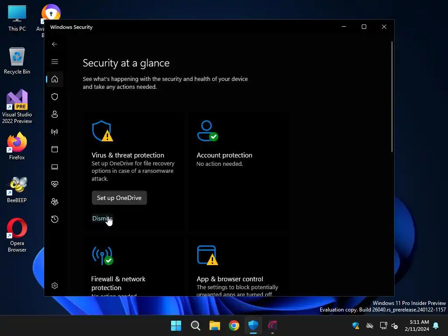Click the Account protection tile icon
This screenshot has width=448, height=336.
pos(207,131)
